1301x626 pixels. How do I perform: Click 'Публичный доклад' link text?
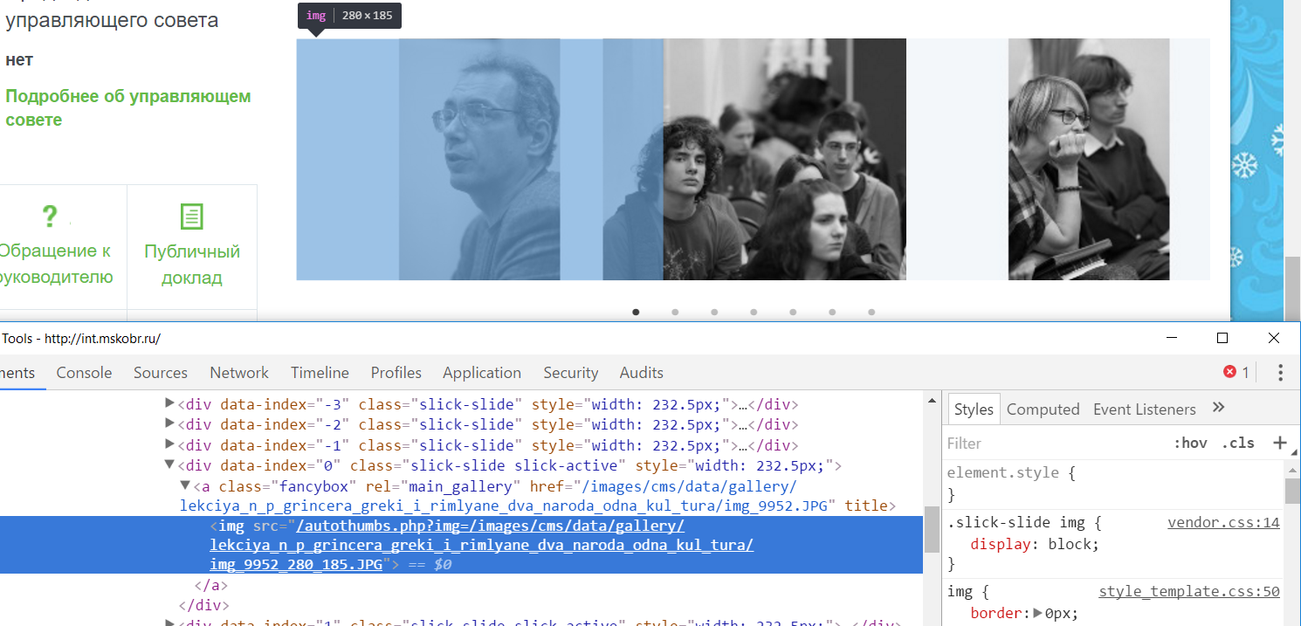point(192,265)
